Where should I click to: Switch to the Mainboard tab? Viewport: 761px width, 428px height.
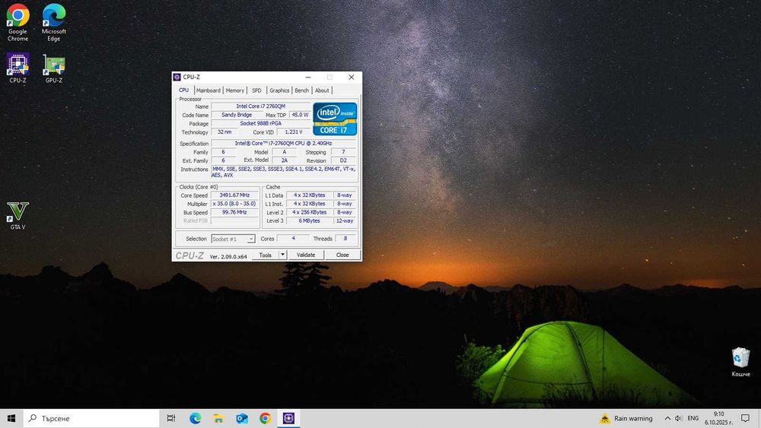[209, 90]
